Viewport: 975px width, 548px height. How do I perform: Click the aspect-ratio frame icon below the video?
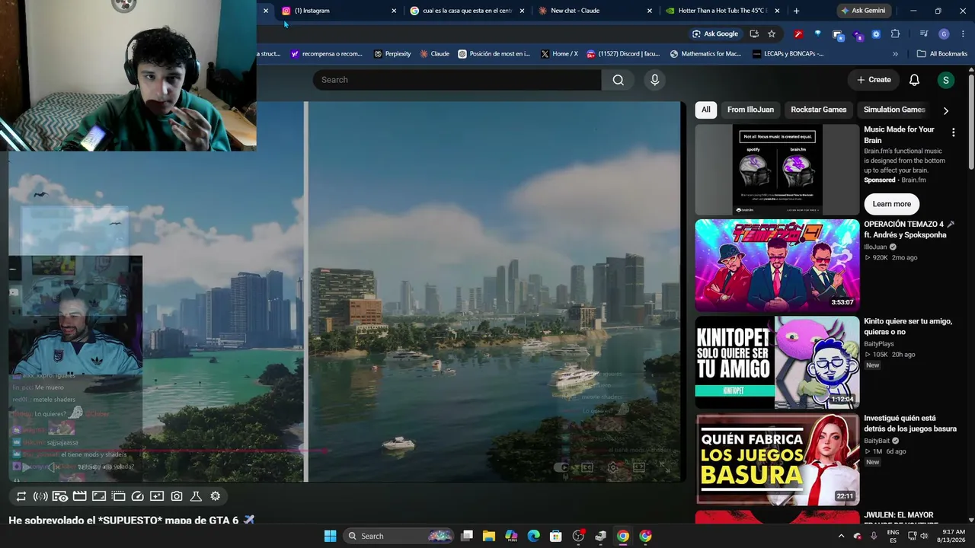point(99,496)
